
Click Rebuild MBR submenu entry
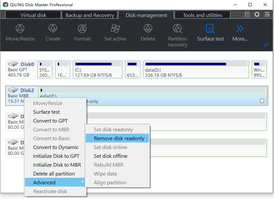coord(117,165)
